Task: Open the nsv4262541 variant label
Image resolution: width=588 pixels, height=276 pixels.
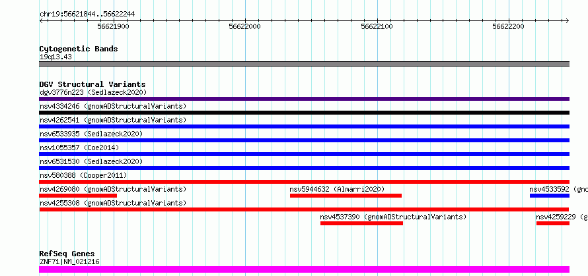Action: (x=113, y=120)
